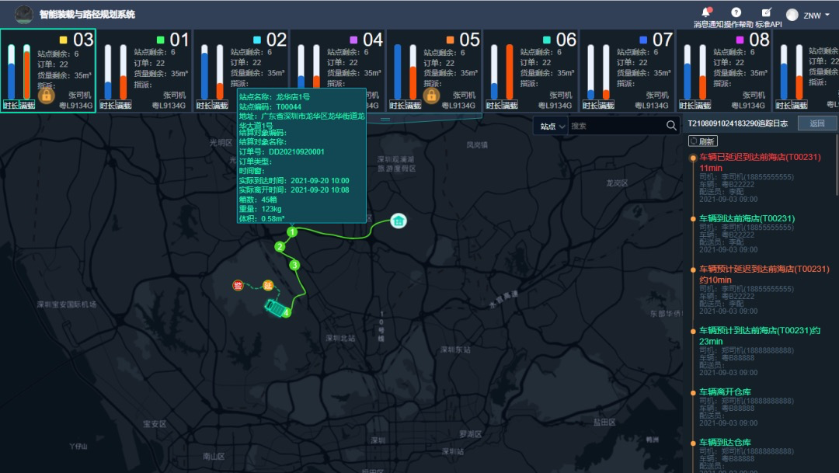Click the lock icon on card 03
The height and width of the screenshot is (473, 839).
tap(47, 96)
